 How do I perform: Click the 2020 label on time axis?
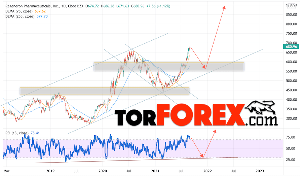point(103,171)
